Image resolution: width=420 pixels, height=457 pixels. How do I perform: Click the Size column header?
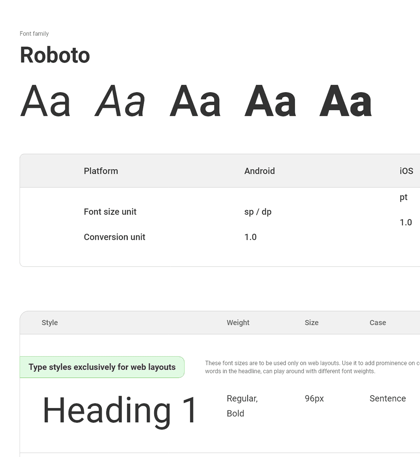click(x=311, y=323)
